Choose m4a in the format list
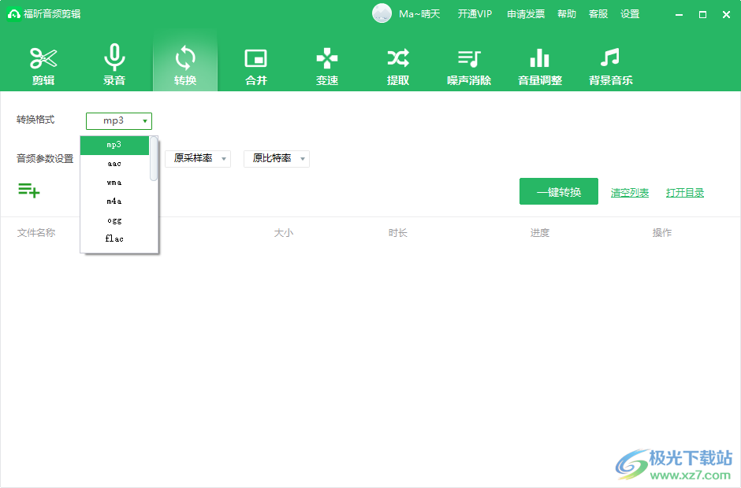The image size is (741, 488). (114, 201)
